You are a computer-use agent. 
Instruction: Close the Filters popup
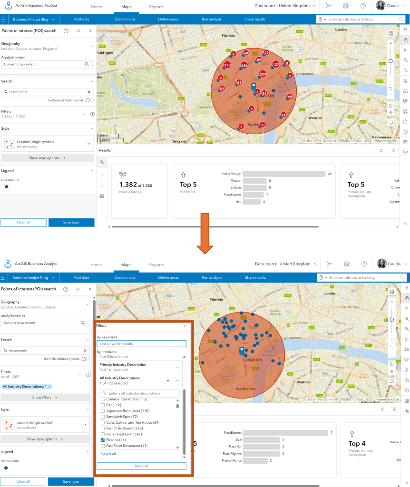185,325
